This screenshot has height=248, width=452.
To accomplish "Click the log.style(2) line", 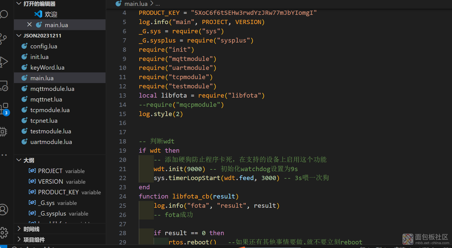I will (161, 114).
